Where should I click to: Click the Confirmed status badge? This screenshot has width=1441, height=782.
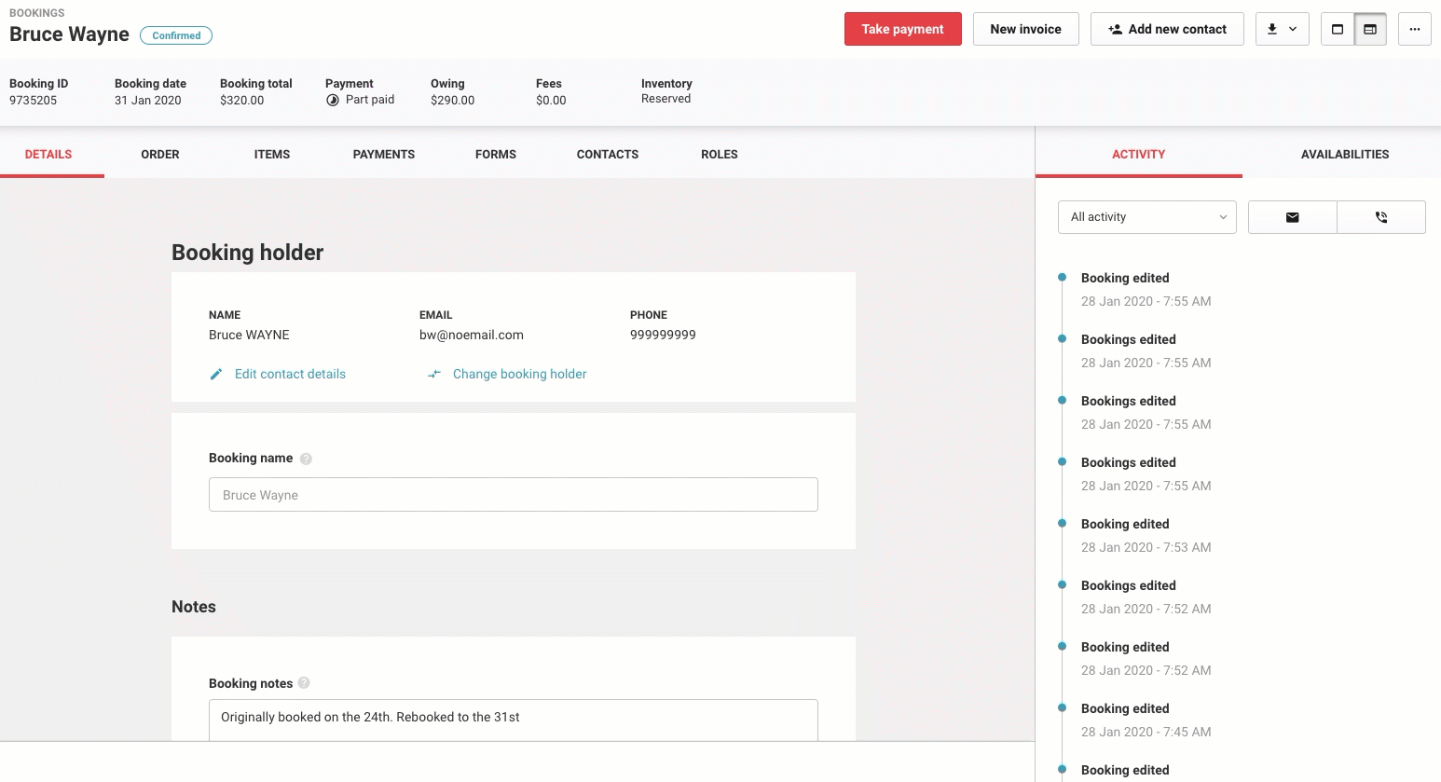[176, 35]
